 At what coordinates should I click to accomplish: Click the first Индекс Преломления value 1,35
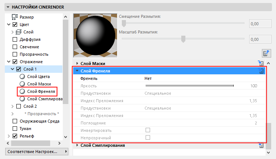click(253, 101)
